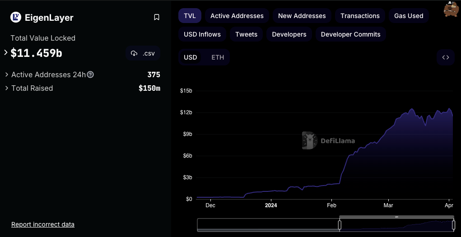The height and width of the screenshot is (237, 461).
Task: Toggle the Developer Commits chart metric
Action: point(351,34)
